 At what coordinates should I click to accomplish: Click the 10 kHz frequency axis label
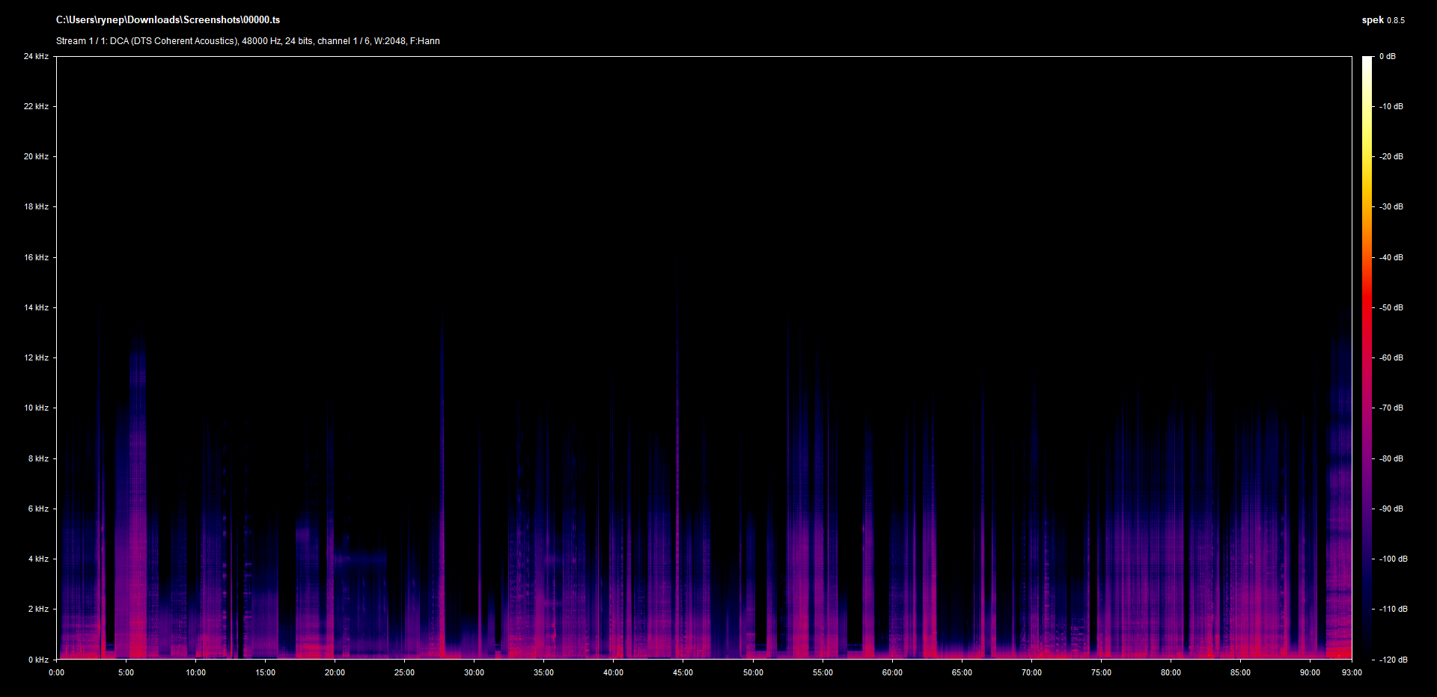tap(36, 408)
